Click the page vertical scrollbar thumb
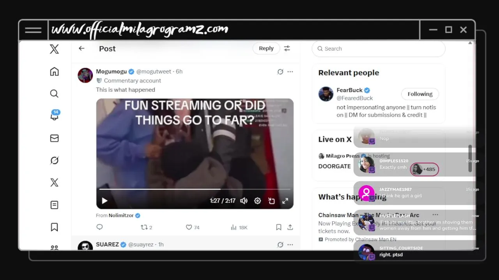The width and height of the screenshot is (499, 280). pos(470,159)
